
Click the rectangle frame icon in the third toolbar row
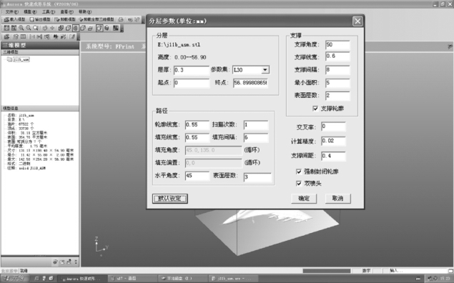click(x=23, y=36)
